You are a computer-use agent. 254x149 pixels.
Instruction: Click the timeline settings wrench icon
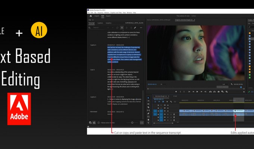pyautogui.click(x=171, y=102)
